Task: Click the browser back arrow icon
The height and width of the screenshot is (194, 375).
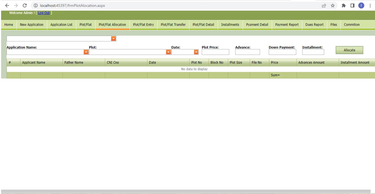Action: click(x=7, y=5)
